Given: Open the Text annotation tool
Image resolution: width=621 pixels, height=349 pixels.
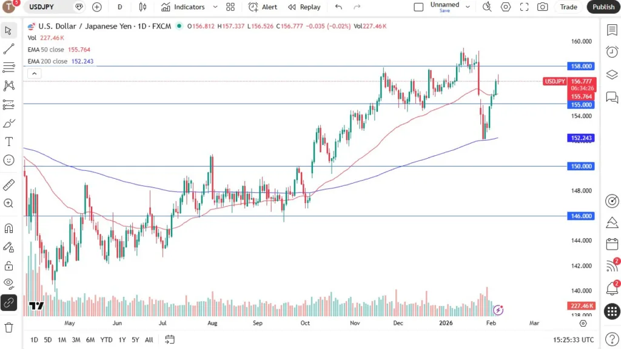Looking at the screenshot, I should coord(8,141).
